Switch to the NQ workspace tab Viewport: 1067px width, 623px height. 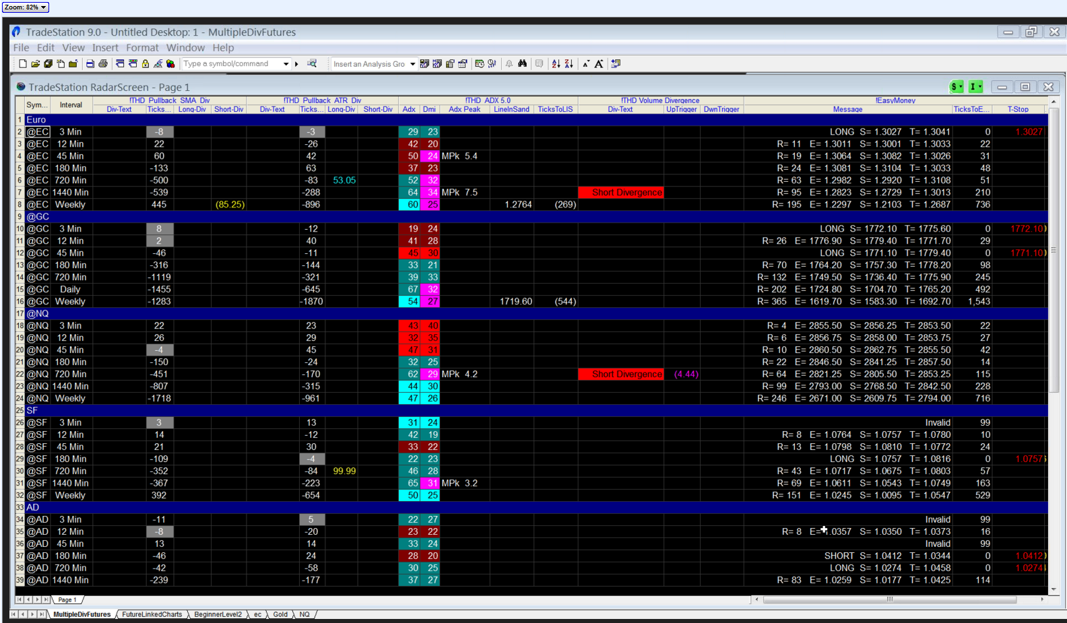[x=304, y=614]
